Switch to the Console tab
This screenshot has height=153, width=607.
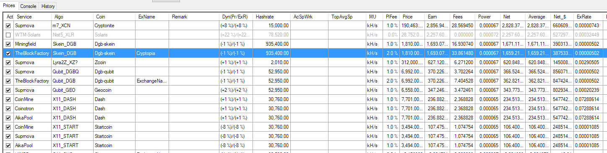[x=28, y=6]
